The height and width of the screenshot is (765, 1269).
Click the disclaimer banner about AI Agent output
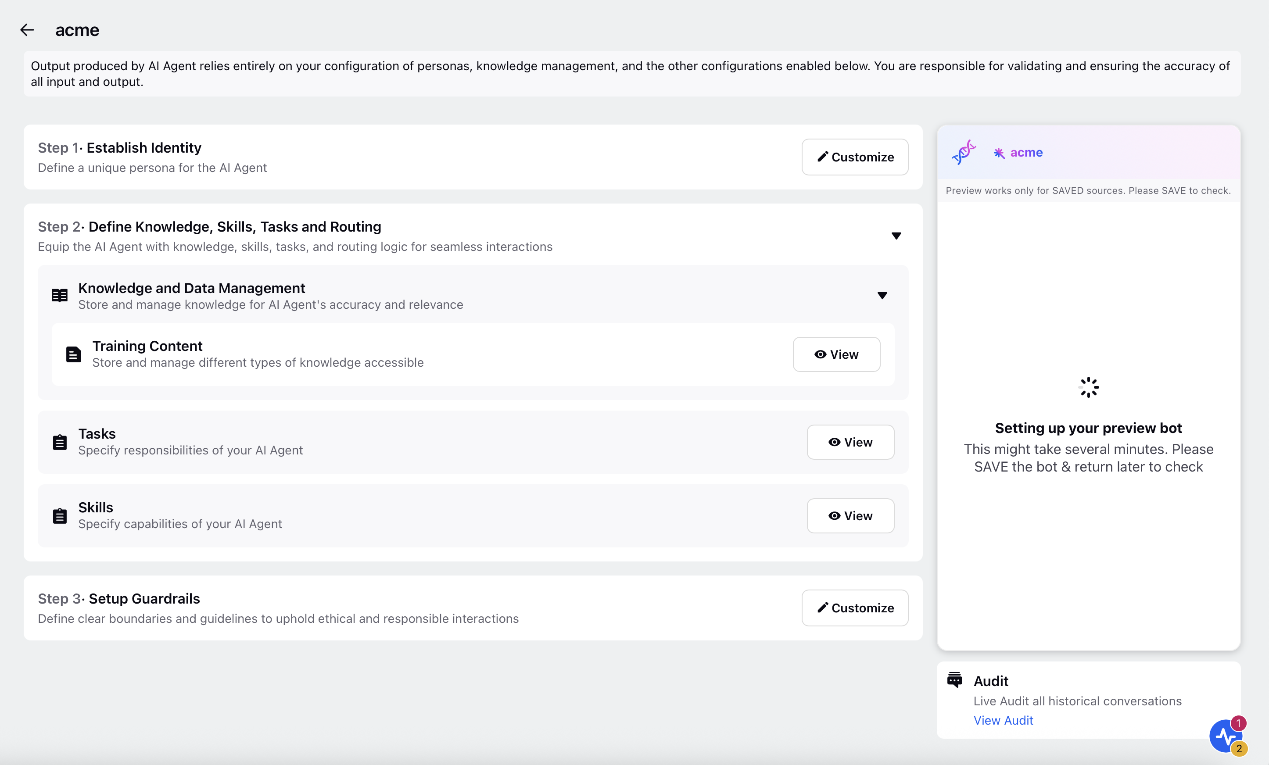tap(632, 74)
